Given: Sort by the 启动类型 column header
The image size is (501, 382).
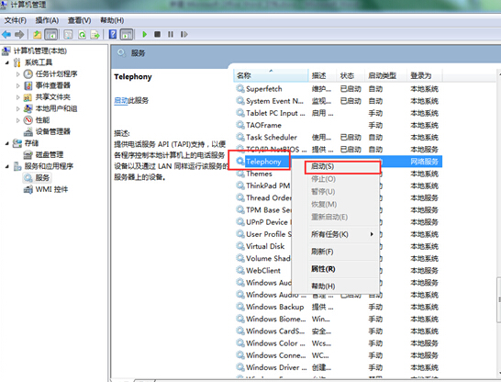Looking at the screenshot, I should point(385,76).
